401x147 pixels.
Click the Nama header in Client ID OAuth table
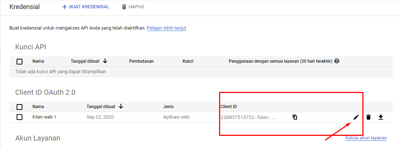click(x=38, y=107)
